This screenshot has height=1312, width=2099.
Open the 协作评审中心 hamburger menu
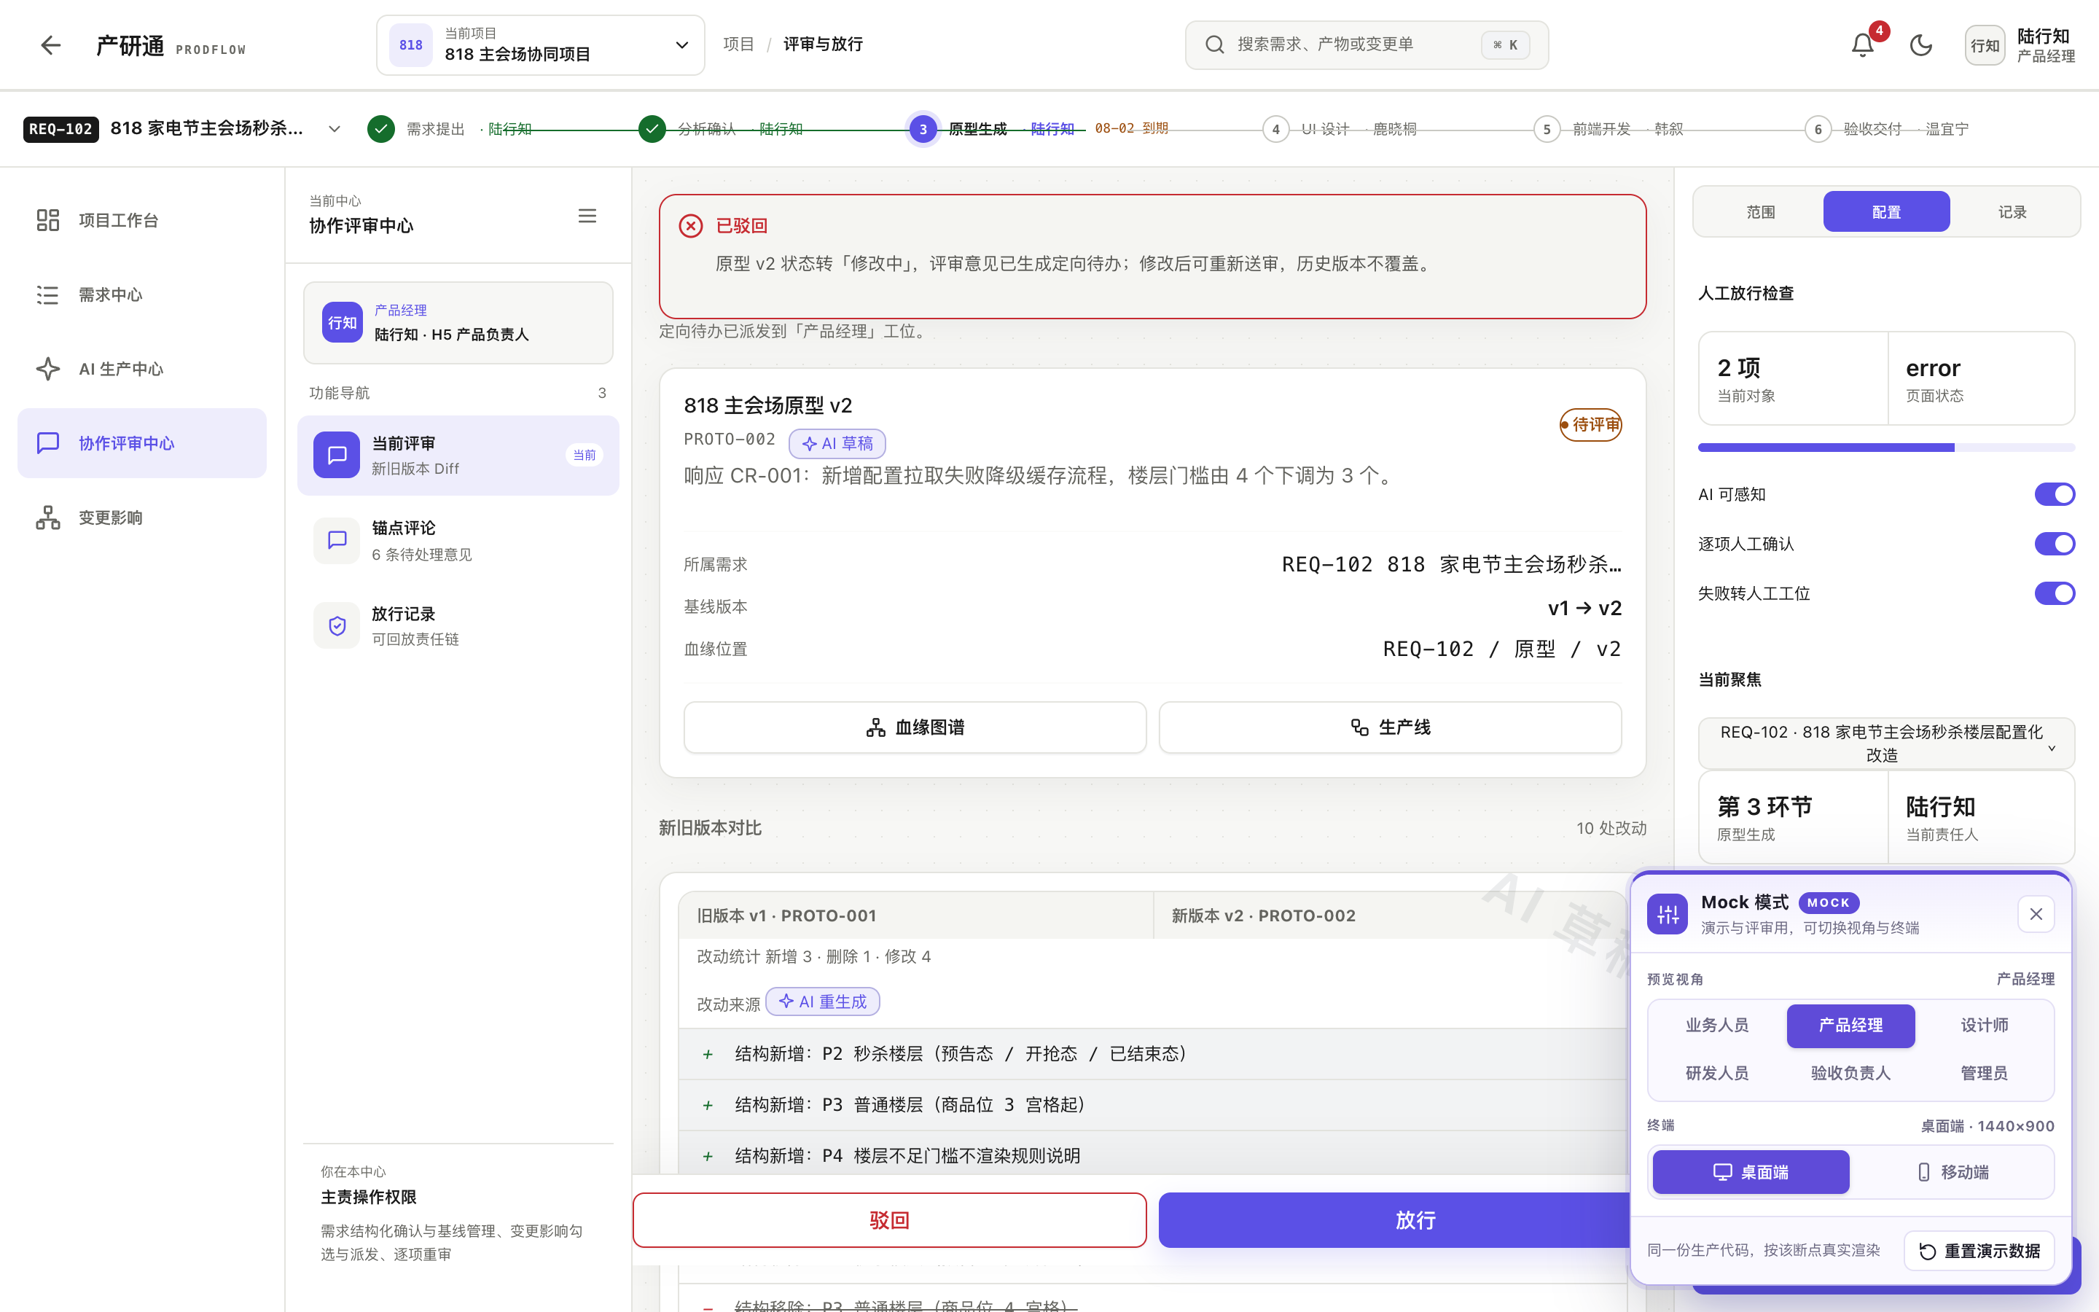pyautogui.click(x=587, y=215)
